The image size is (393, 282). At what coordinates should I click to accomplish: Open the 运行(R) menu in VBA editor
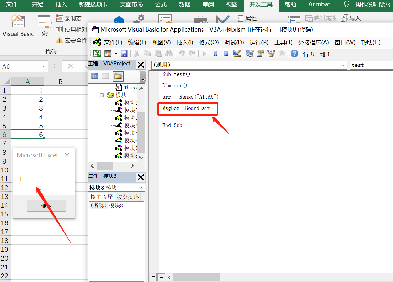point(259,42)
